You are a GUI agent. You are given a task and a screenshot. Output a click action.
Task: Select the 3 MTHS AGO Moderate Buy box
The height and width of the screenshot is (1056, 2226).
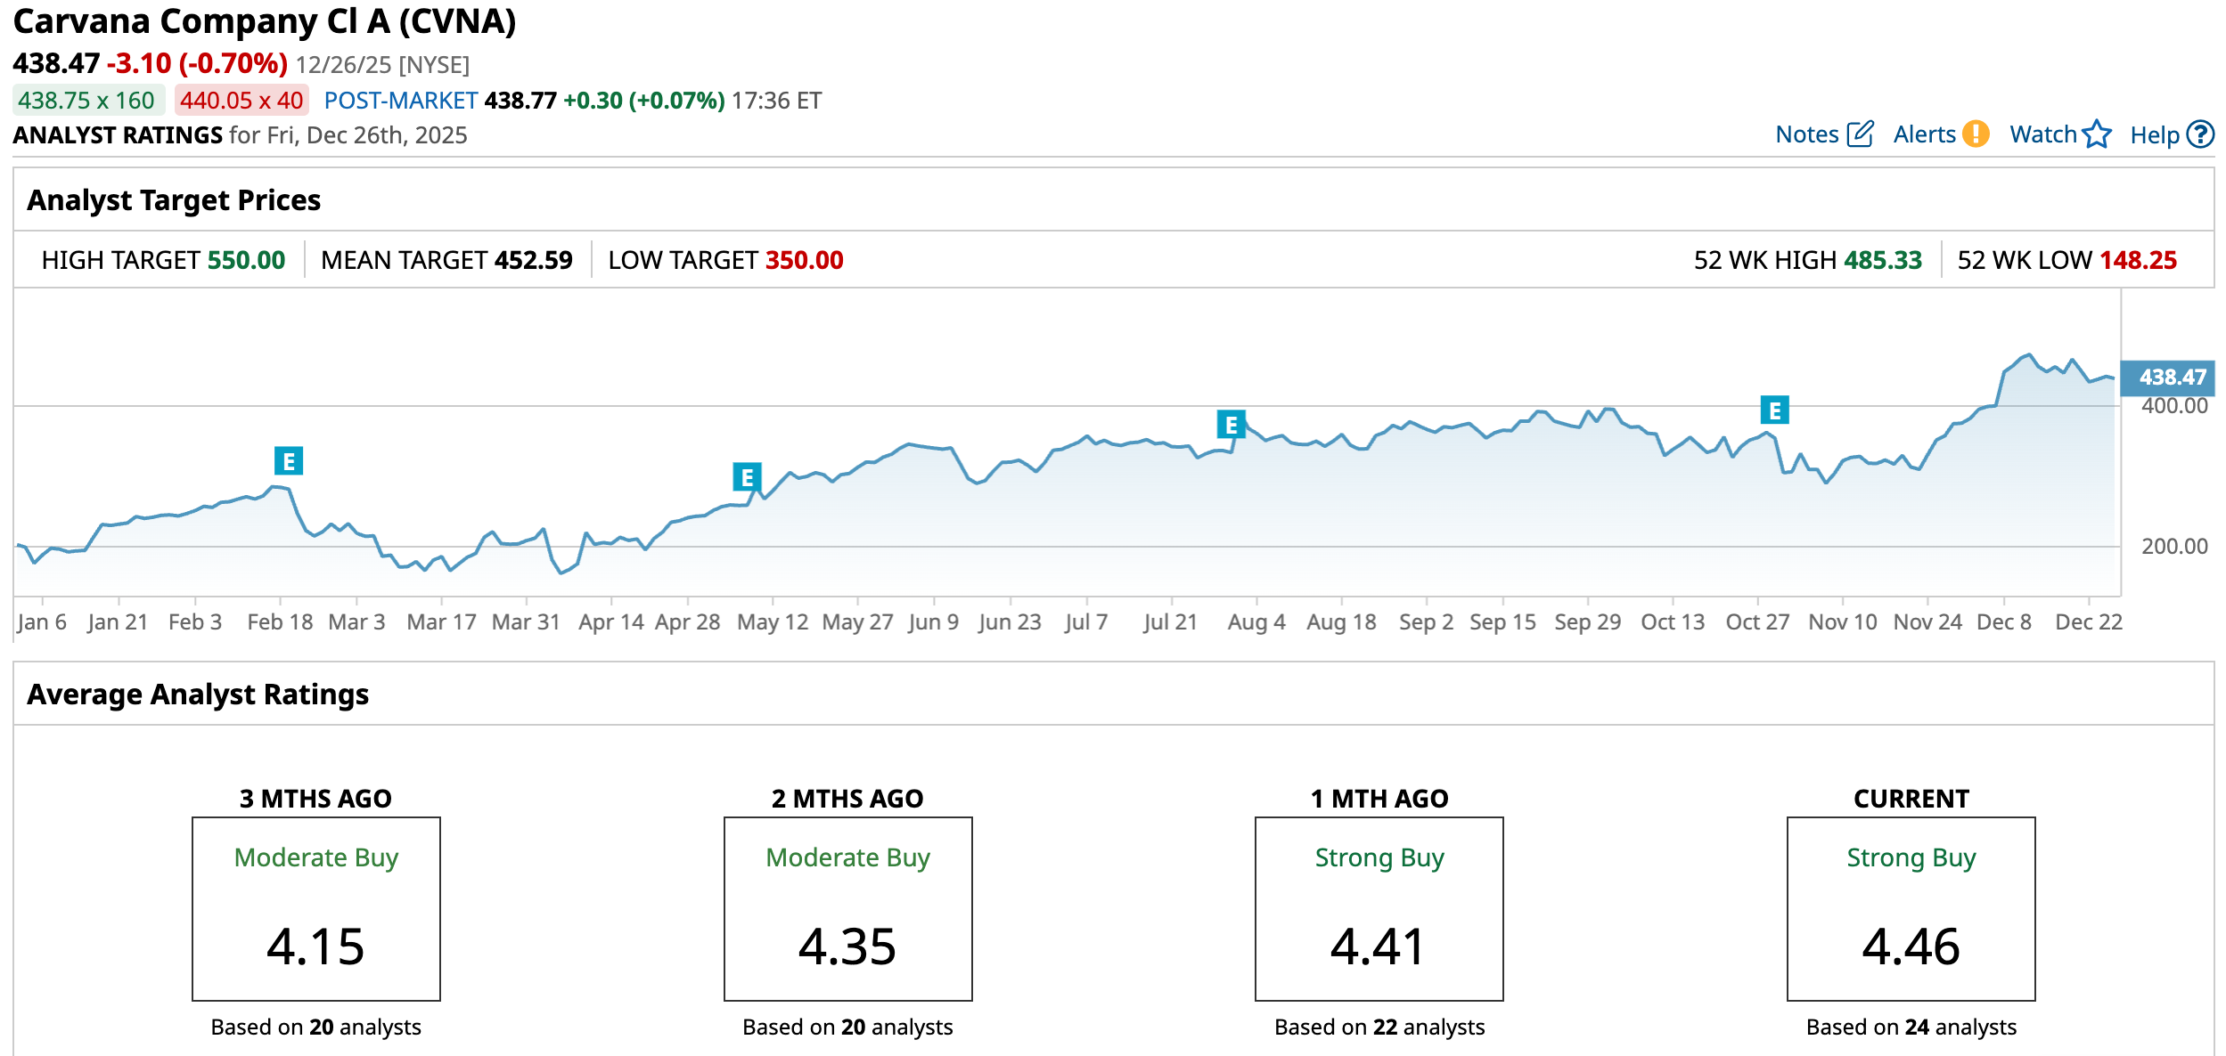(x=315, y=908)
